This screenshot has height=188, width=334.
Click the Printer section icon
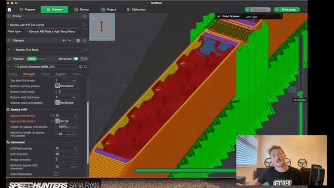pos(9,16)
